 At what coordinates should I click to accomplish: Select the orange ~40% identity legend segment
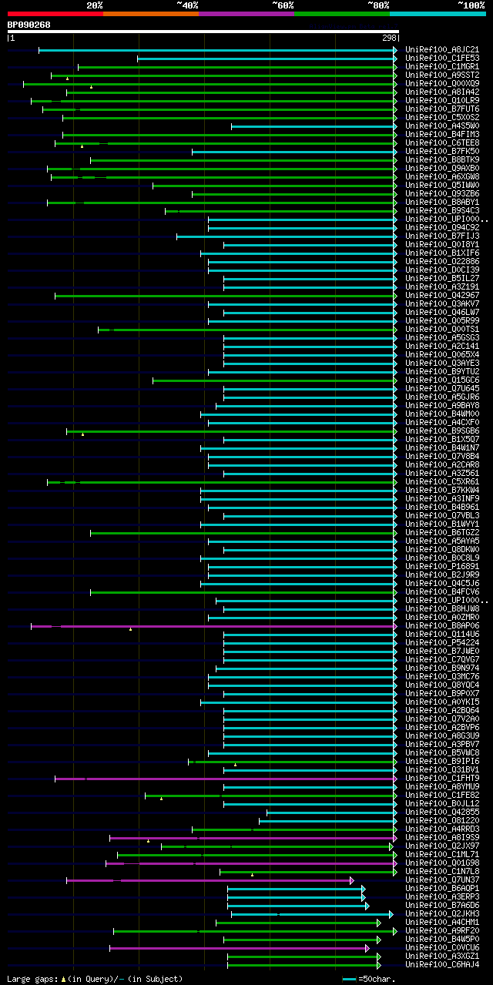click(x=151, y=14)
